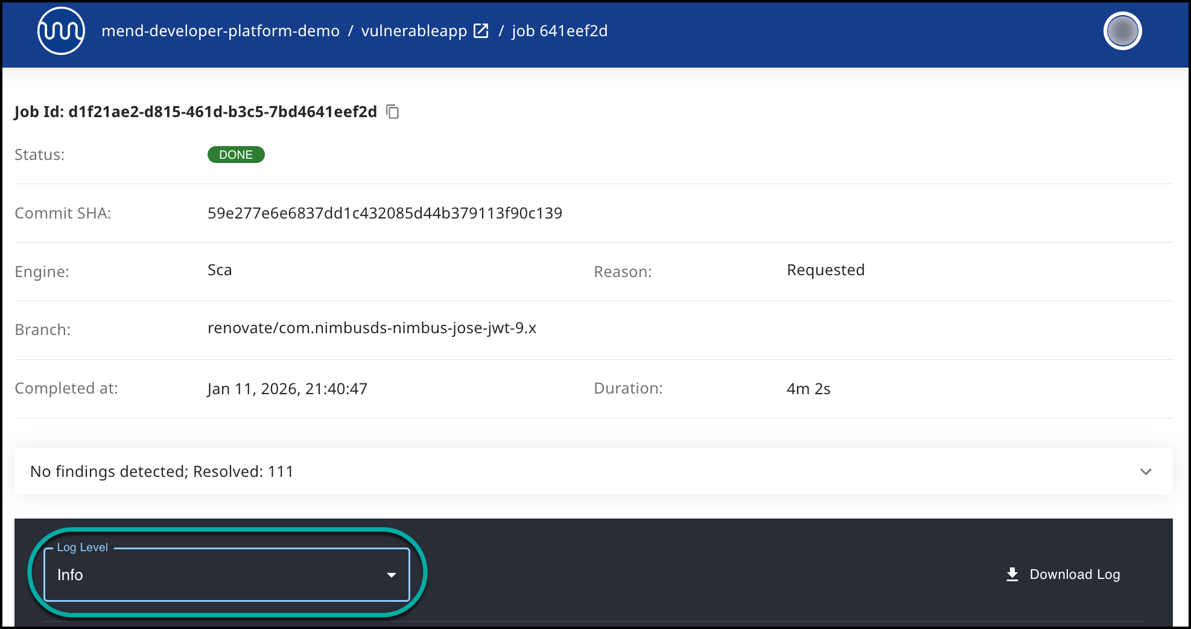The image size is (1191, 629).
Task: Go to mend-developer-platform-demo breadcrumb
Action: pyautogui.click(x=220, y=31)
